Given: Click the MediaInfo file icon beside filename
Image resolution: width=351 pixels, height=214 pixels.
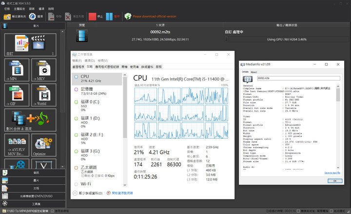Looking at the screenshot, I should [248, 79].
